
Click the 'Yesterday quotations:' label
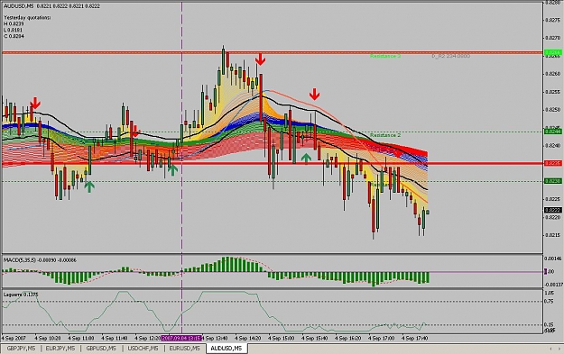[x=27, y=17]
